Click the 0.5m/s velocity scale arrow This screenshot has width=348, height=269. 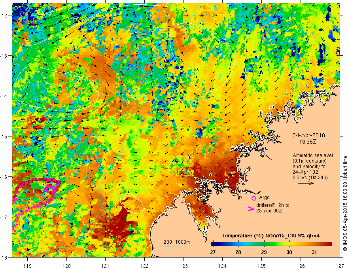[306, 183]
